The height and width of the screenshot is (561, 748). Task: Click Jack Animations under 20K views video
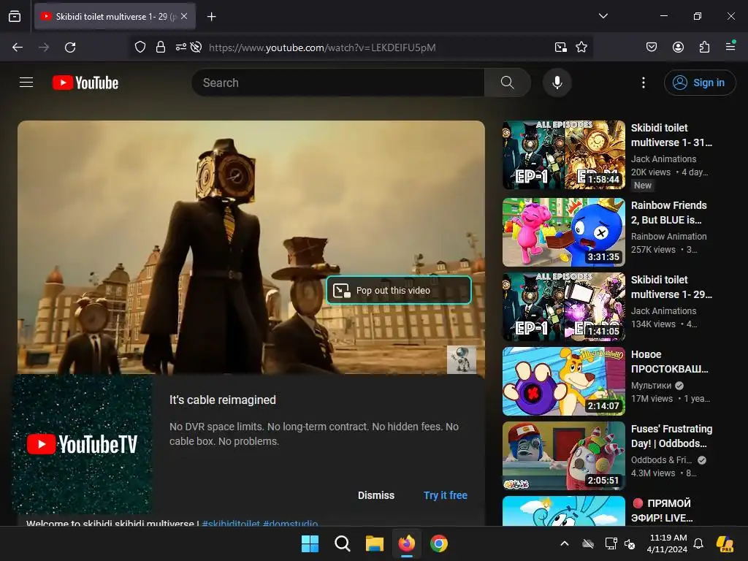663,159
